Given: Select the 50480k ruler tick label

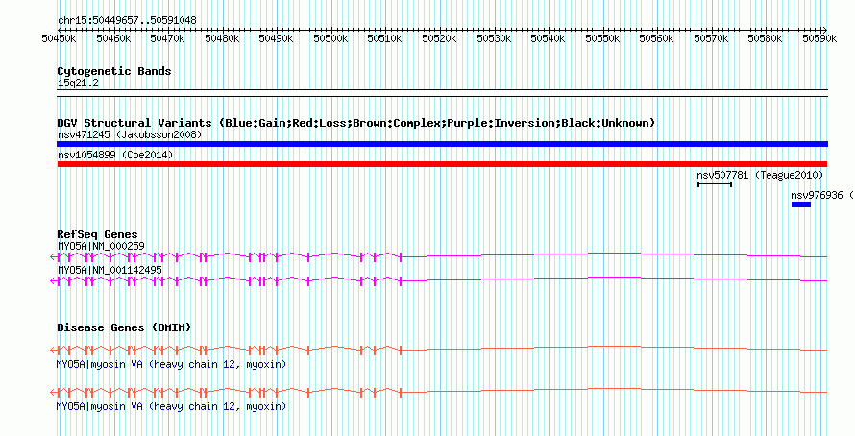Looking at the screenshot, I should (x=222, y=38).
